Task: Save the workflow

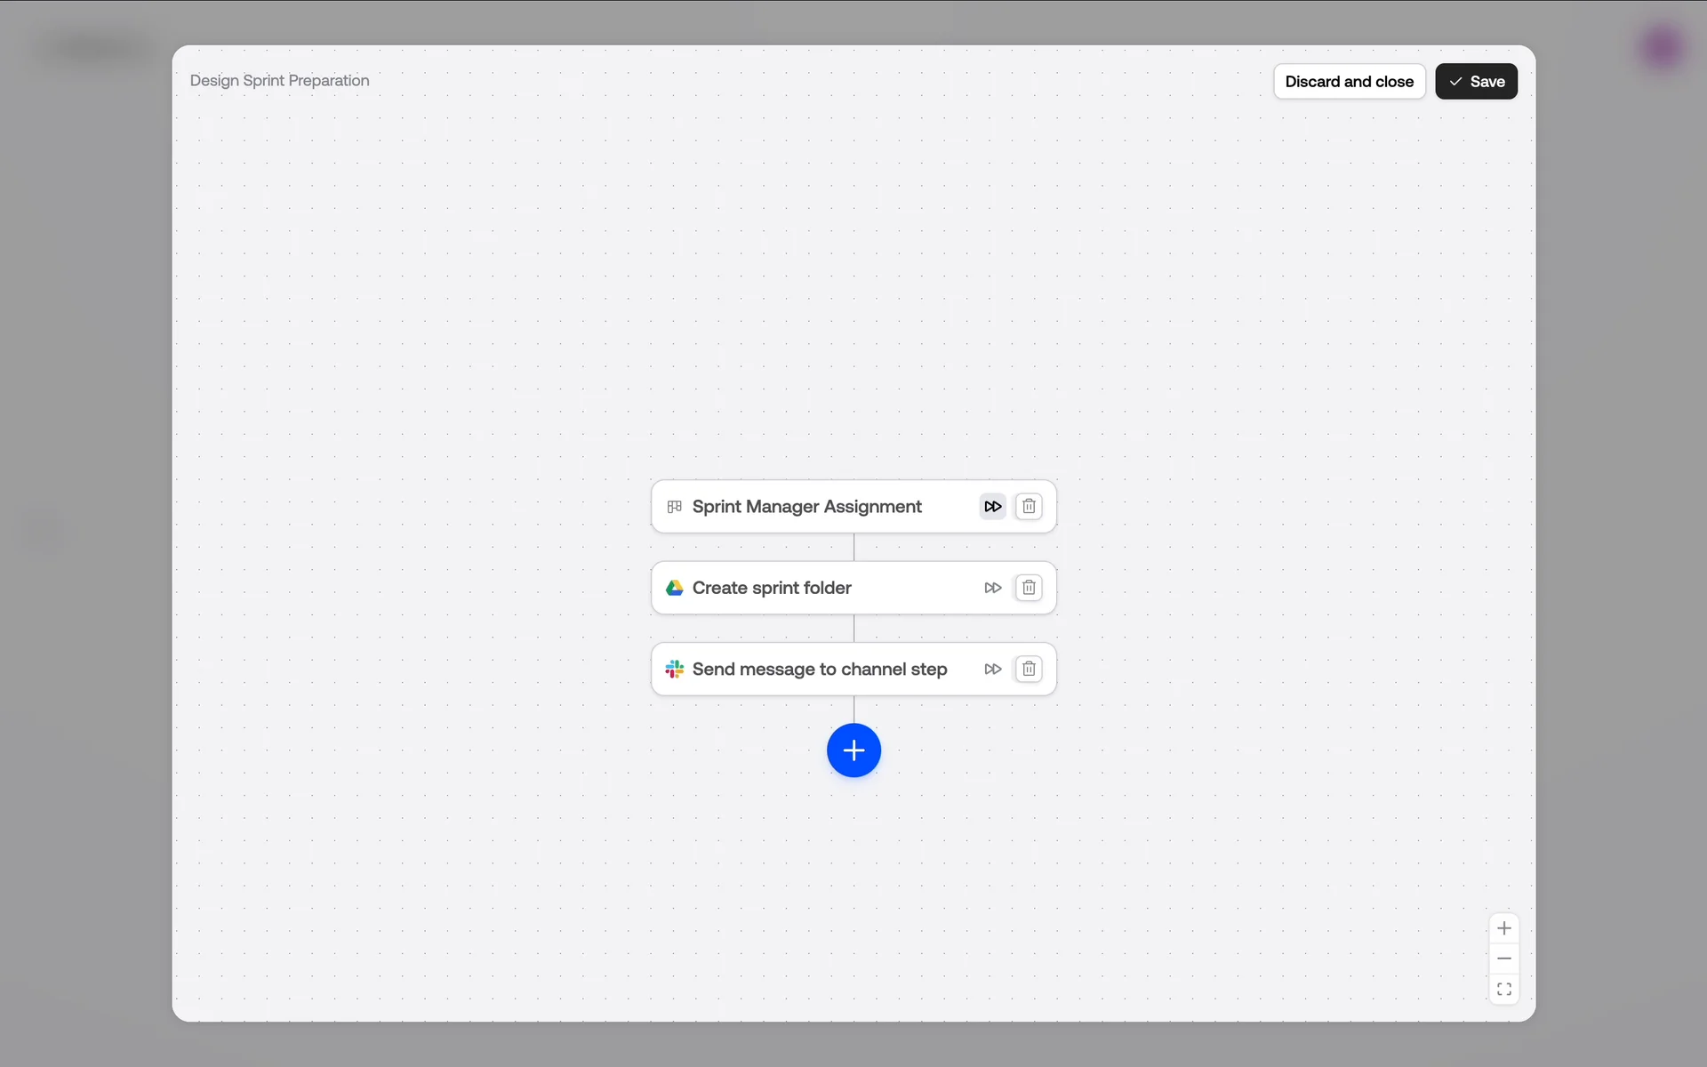Action: pos(1476,82)
